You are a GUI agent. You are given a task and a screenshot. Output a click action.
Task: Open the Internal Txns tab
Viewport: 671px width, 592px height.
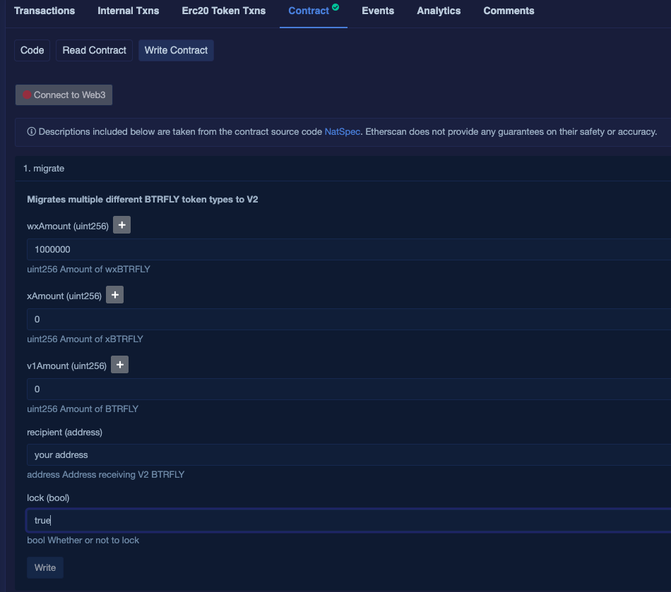129,11
